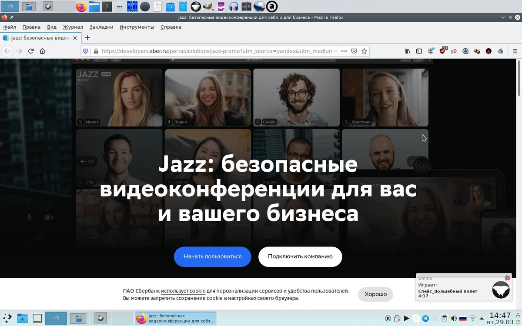Open the Firefox account icon
Viewport: 522px width, 326px height.
[x=431, y=51]
